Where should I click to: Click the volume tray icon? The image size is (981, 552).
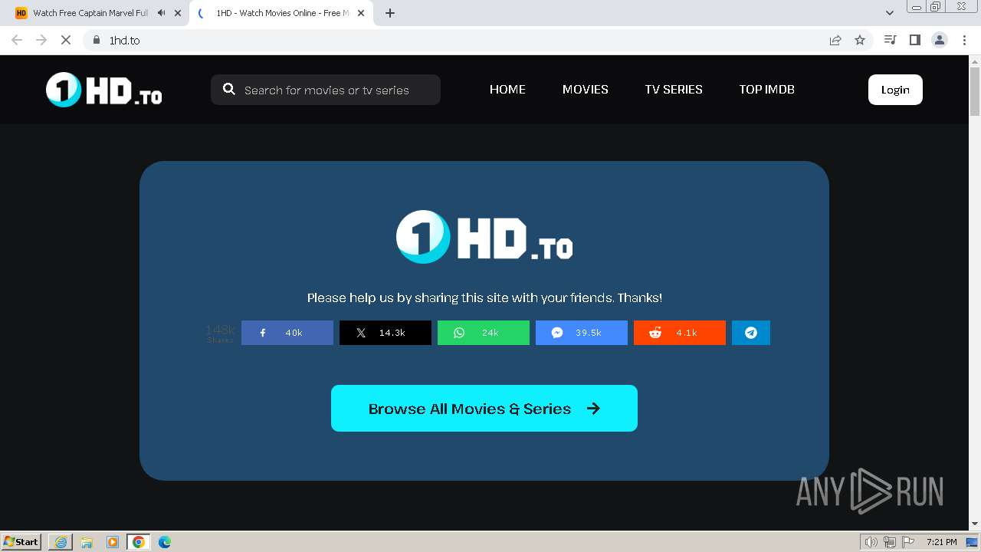coord(871,542)
